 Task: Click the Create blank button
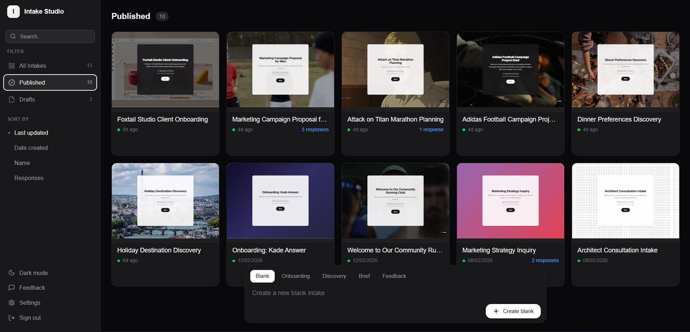coord(513,311)
